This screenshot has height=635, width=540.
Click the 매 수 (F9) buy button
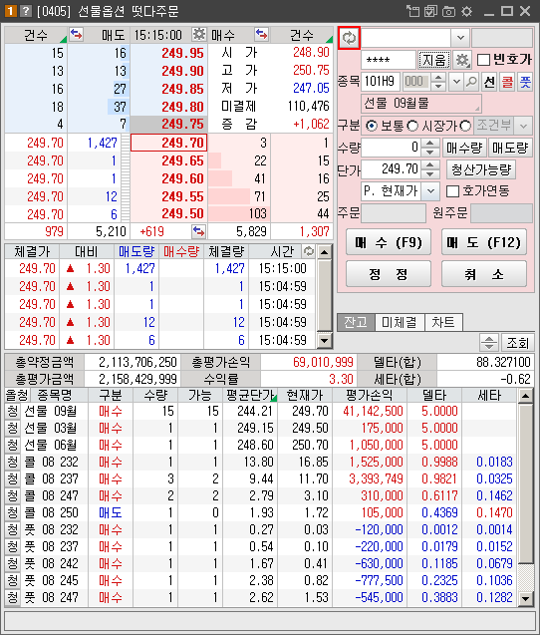[389, 242]
